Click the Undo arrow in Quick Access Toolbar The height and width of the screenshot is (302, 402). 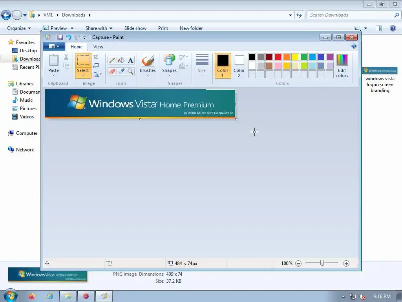(69, 37)
